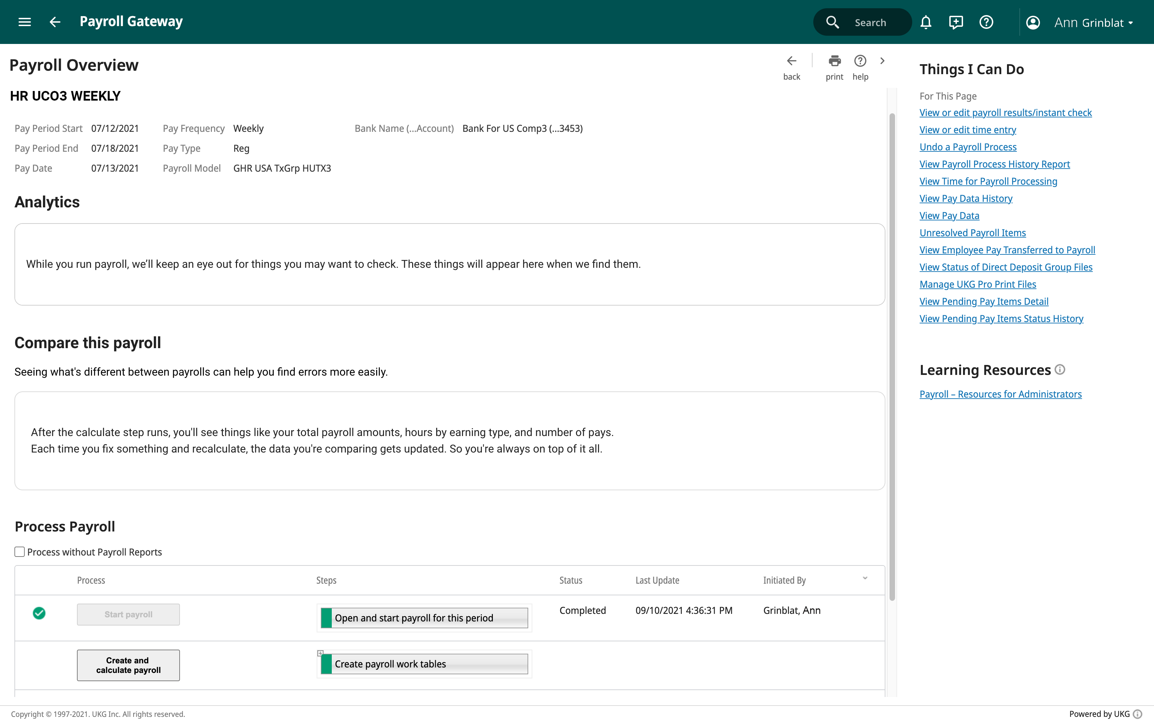Click the help icon next to print
The height and width of the screenshot is (721, 1154).
pos(860,61)
